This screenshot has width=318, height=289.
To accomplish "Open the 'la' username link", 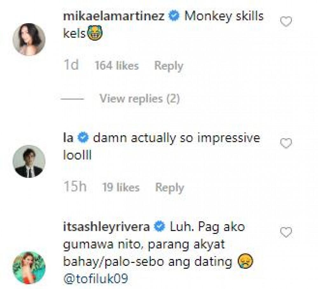I will tap(69, 138).
